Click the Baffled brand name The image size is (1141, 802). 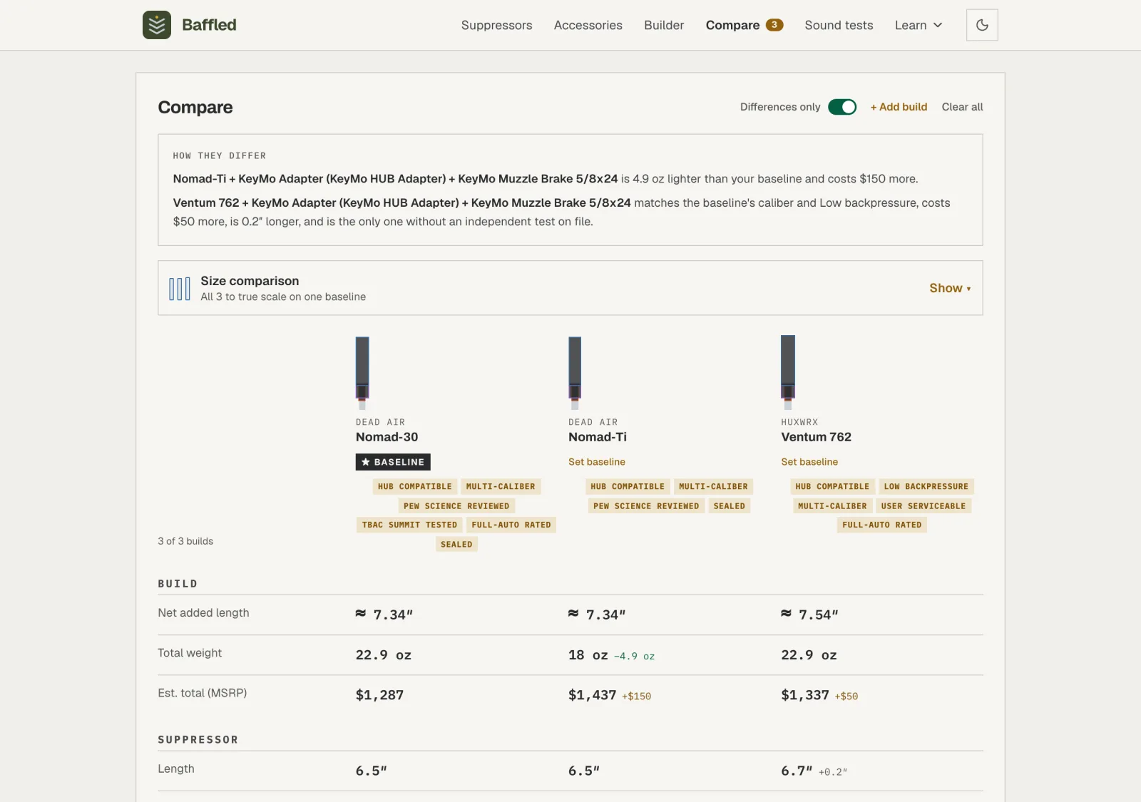coord(210,25)
